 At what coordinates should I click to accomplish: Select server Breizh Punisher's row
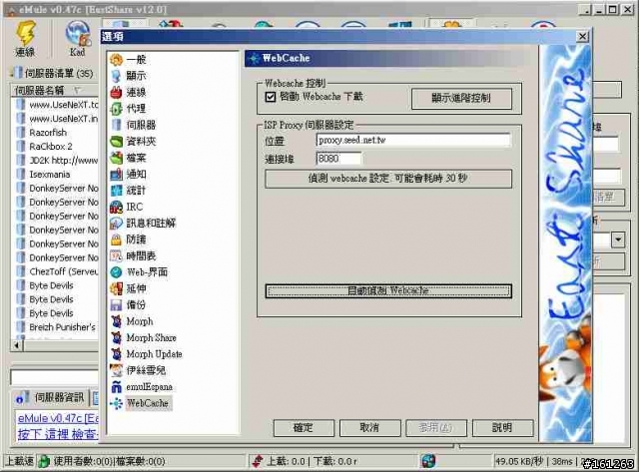[57, 327]
